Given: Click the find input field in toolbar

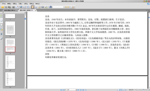Looking at the screenshot, I should (x=58, y=7).
